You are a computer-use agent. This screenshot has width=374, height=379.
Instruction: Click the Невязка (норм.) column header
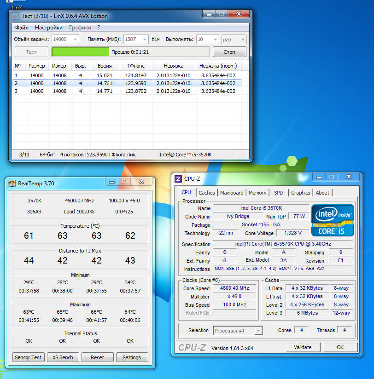pyautogui.click(x=218, y=66)
